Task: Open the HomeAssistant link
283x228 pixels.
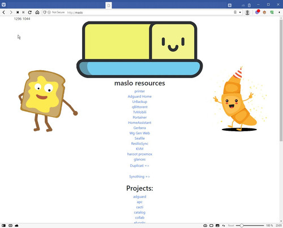Action: tap(140, 123)
